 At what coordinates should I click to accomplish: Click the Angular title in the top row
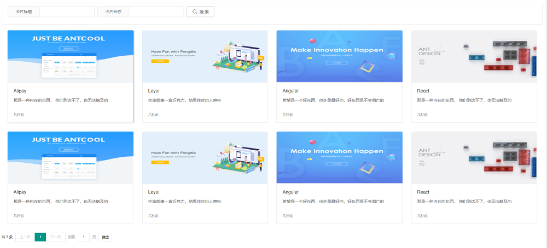pyautogui.click(x=290, y=91)
